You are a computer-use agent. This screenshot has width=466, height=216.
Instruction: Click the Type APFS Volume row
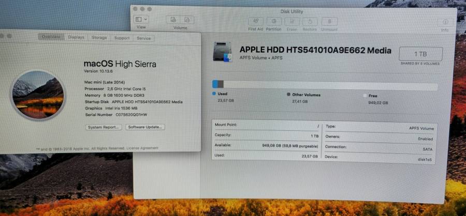pos(380,127)
